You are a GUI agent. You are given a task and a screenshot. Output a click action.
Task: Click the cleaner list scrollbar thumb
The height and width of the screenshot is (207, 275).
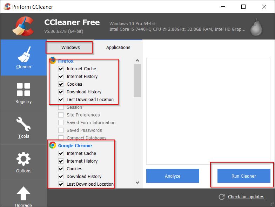click(137, 80)
